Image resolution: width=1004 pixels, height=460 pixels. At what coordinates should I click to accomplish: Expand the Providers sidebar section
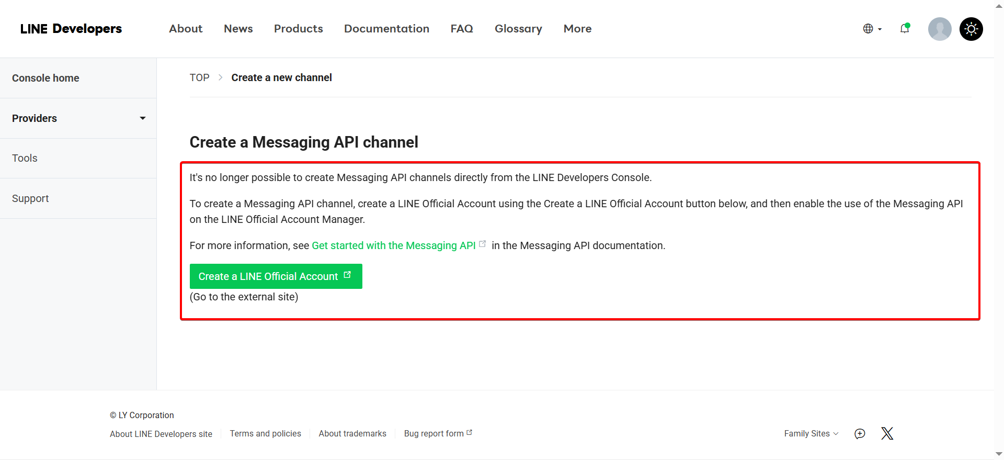point(78,118)
